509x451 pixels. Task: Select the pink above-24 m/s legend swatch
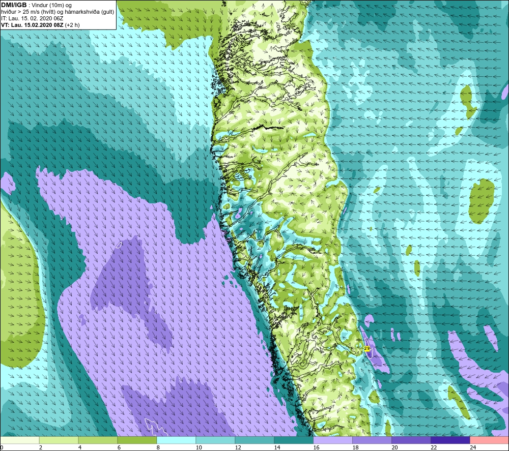[x=489, y=440]
